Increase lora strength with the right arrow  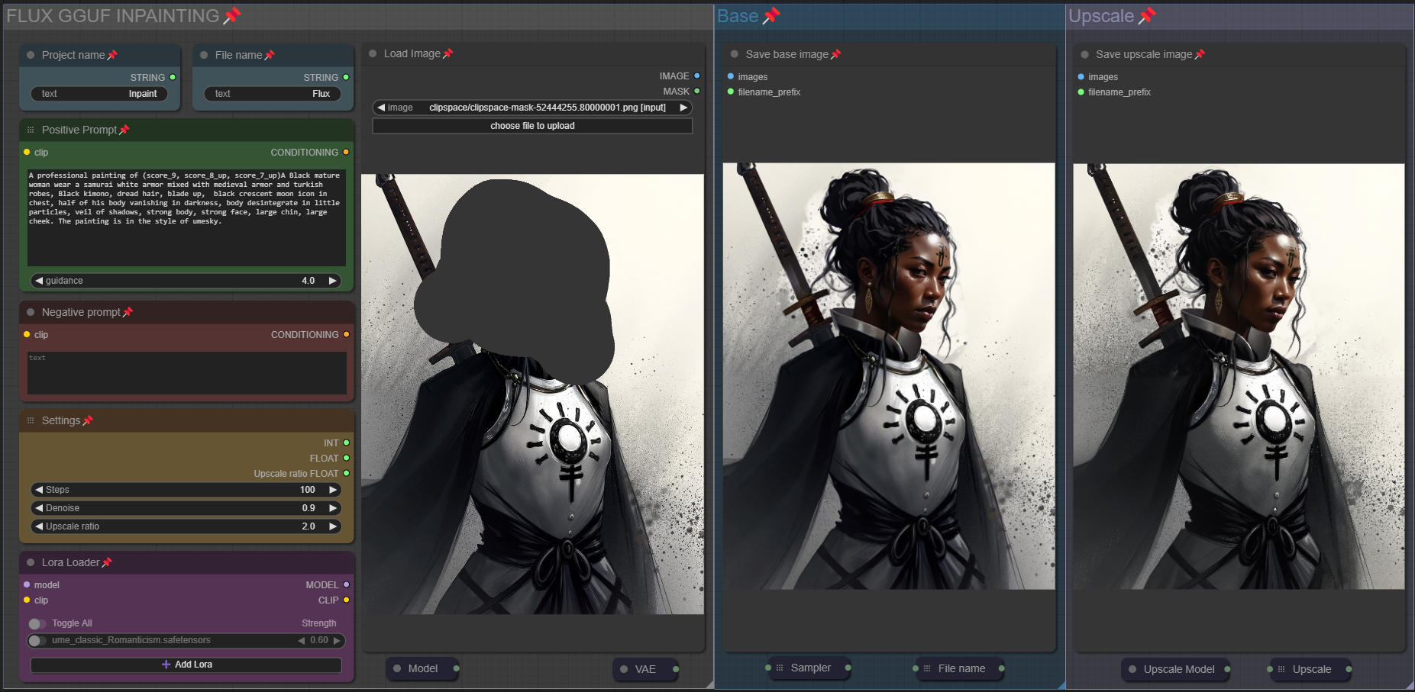click(x=337, y=641)
